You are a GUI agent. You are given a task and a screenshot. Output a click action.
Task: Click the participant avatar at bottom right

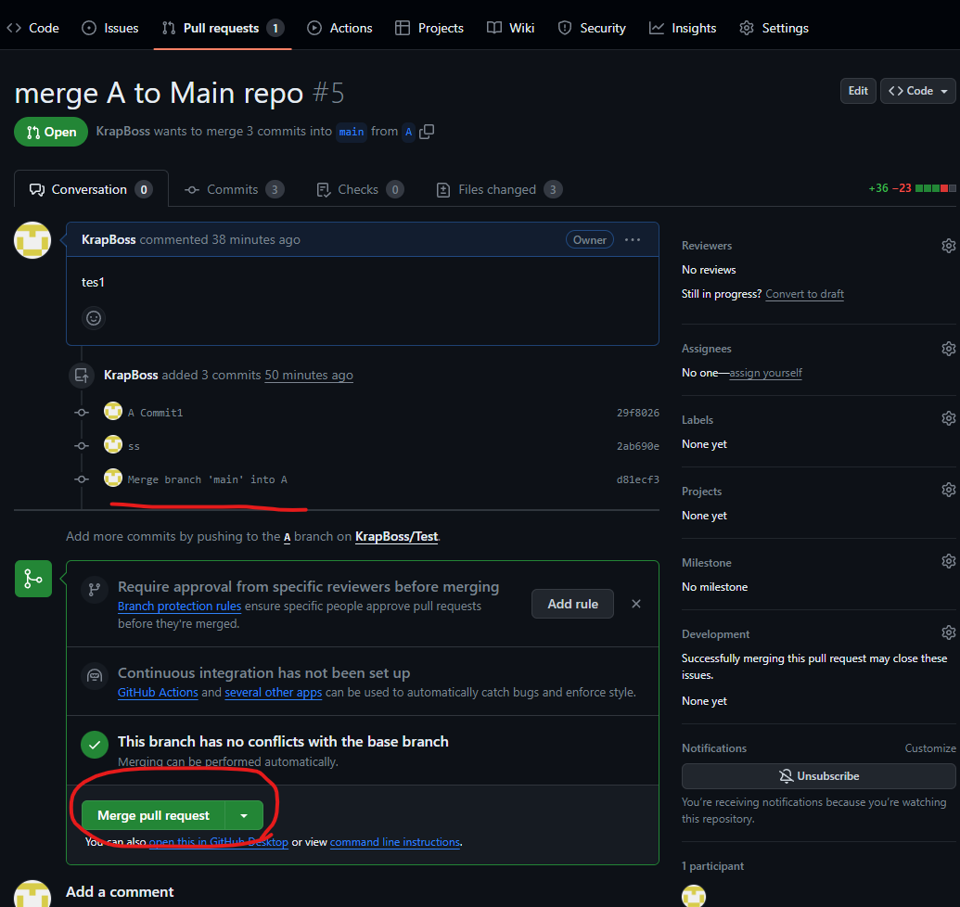pyautogui.click(x=694, y=896)
